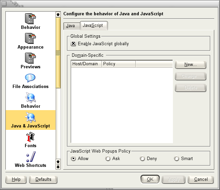
Task: Open the Appearance settings icon
Action: coord(30,38)
